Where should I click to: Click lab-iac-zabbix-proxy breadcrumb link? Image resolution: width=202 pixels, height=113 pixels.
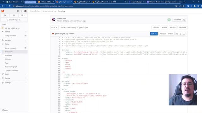49,11
